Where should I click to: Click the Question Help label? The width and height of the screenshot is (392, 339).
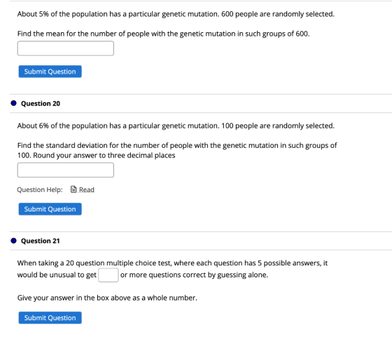[x=40, y=190]
